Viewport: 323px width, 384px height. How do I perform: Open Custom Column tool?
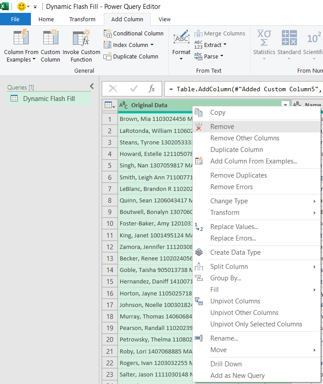[50, 46]
